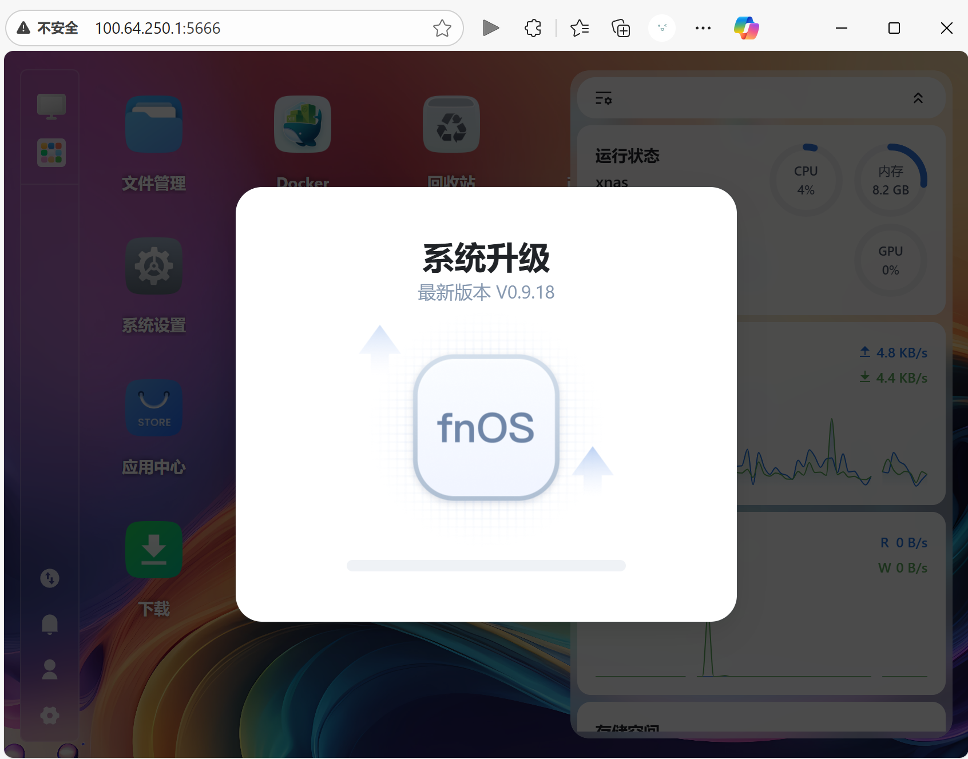
Task: Launch the Docker app icon
Action: [303, 124]
